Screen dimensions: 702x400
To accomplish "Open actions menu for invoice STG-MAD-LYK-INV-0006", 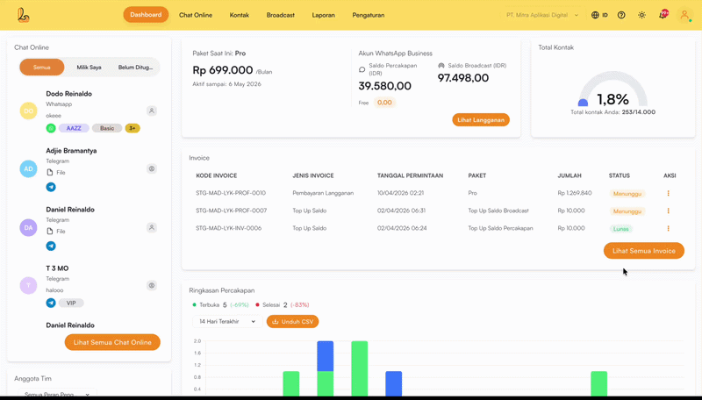I will 668,228.
